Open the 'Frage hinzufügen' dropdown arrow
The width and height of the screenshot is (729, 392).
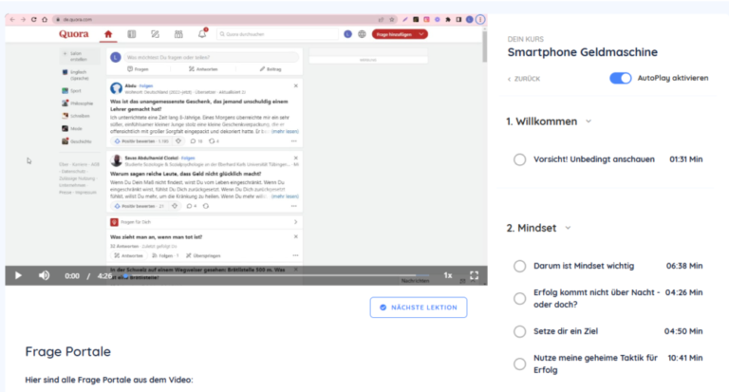click(x=421, y=34)
